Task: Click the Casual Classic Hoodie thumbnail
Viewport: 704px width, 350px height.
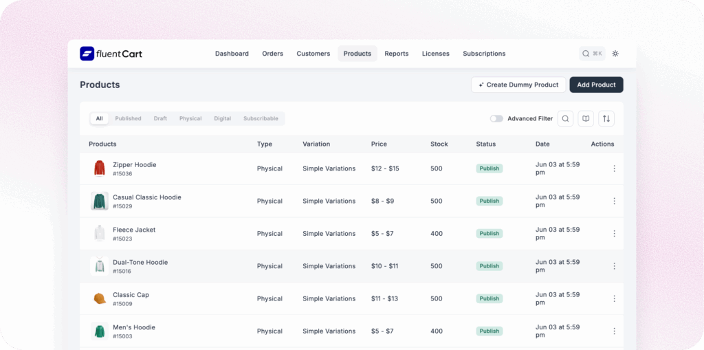Action: [99, 201]
